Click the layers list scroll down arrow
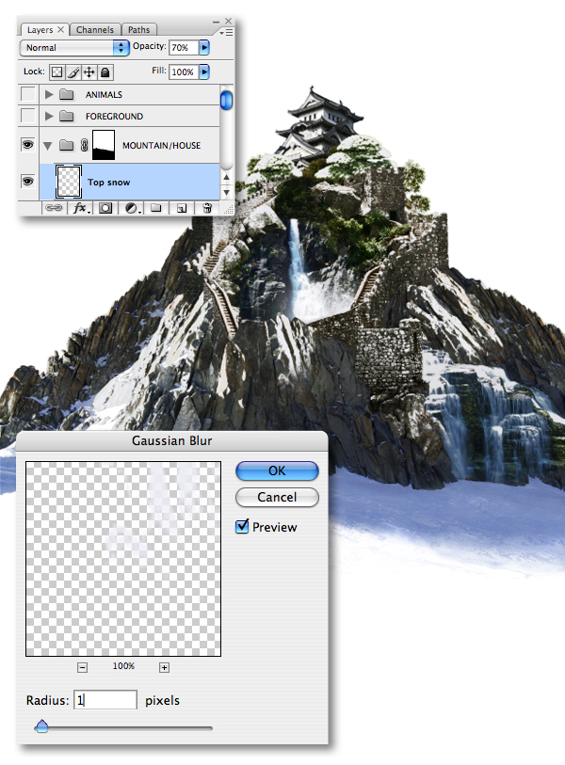 (x=226, y=192)
